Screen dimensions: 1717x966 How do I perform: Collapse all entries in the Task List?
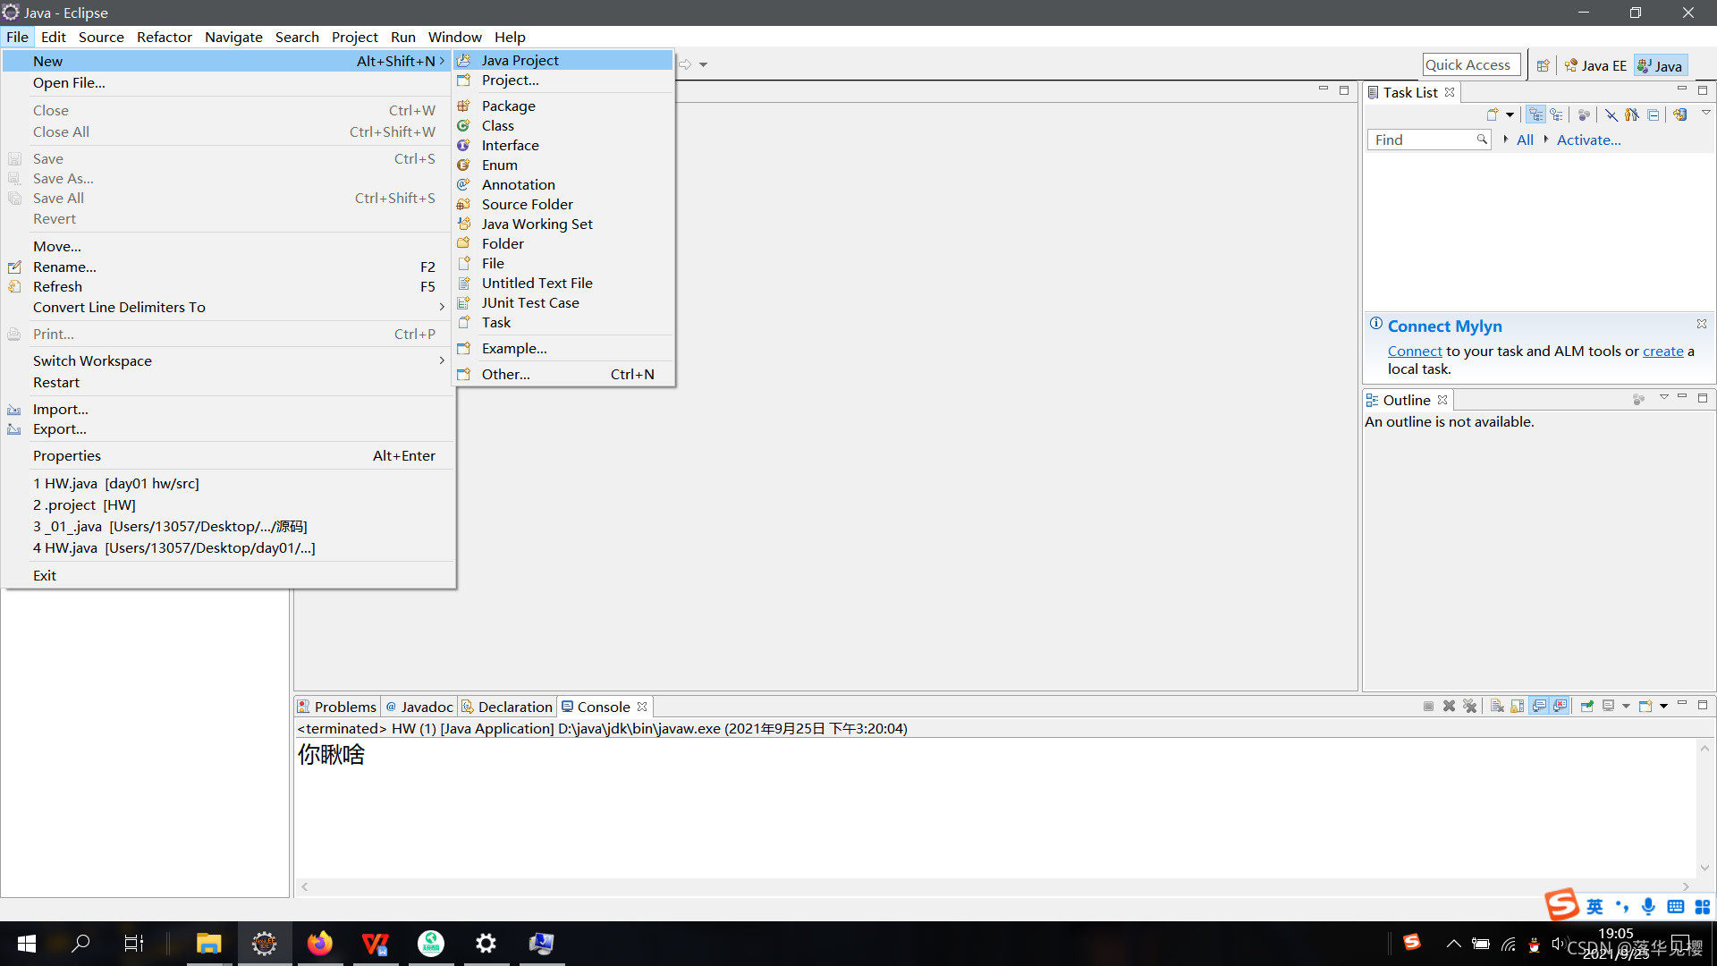[x=1654, y=114]
